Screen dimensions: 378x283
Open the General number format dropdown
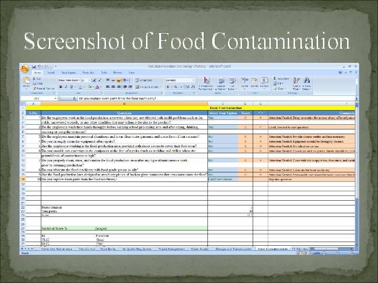point(193,80)
